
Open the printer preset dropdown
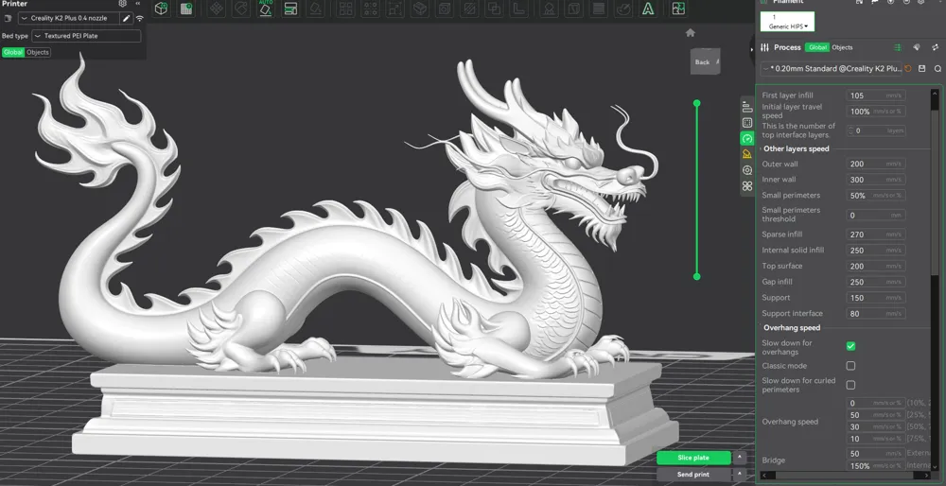click(x=68, y=18)
